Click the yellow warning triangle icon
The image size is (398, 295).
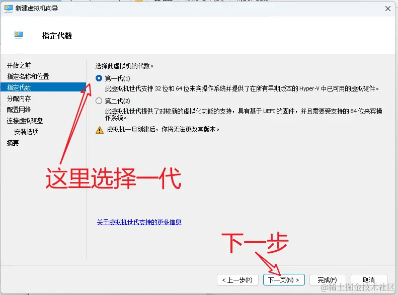(x=100, y=130)
